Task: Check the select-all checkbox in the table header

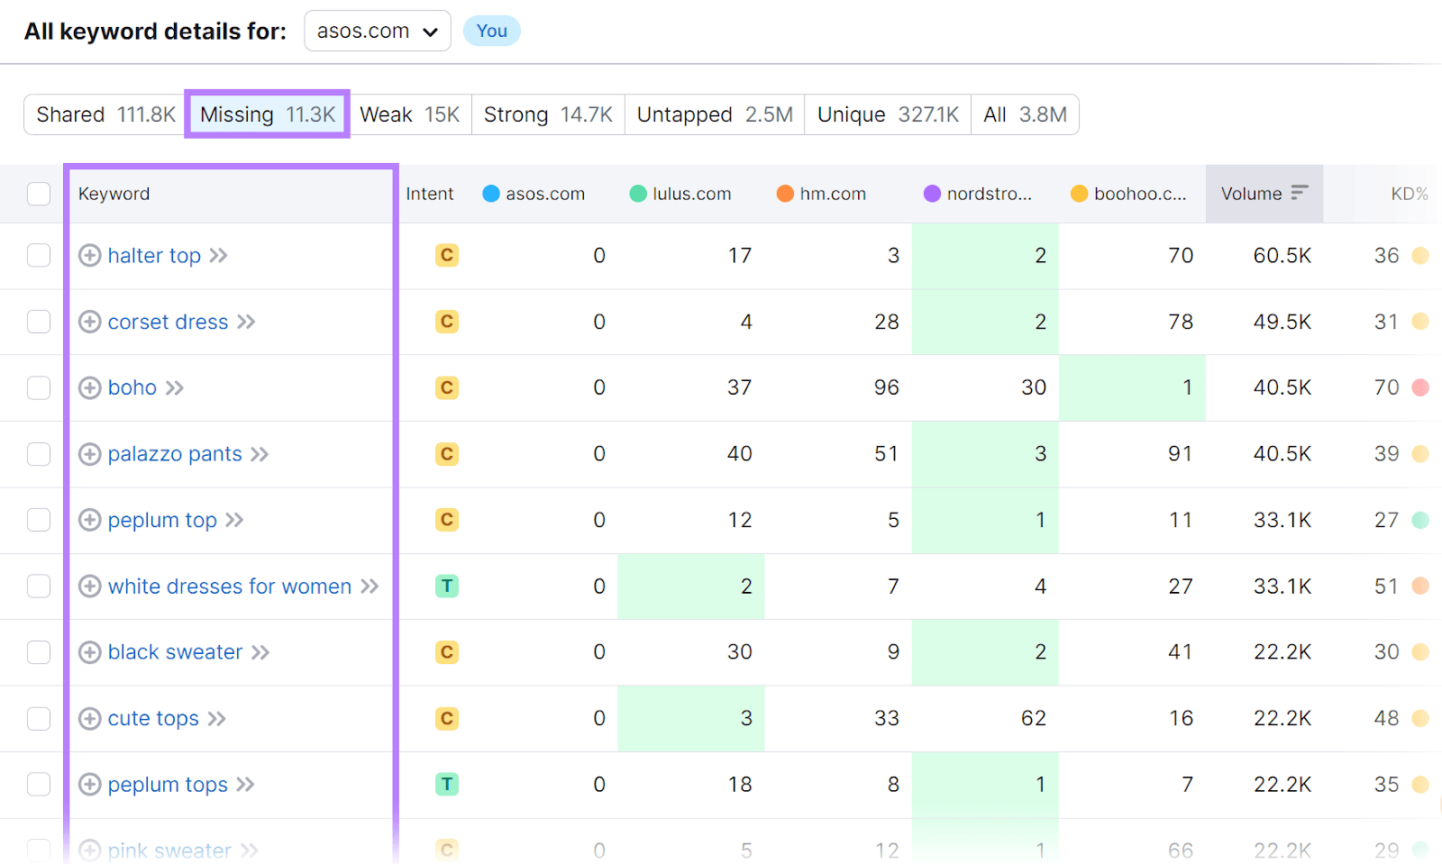Action: click(39, 193)
